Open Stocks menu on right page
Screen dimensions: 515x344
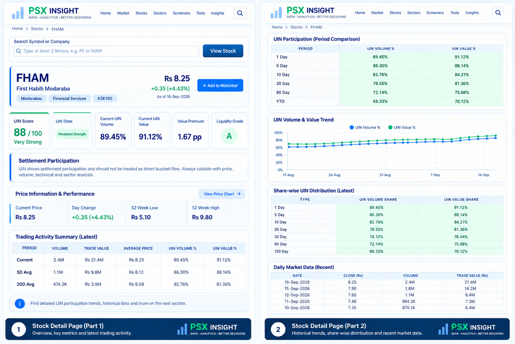[x=395, y=13]
